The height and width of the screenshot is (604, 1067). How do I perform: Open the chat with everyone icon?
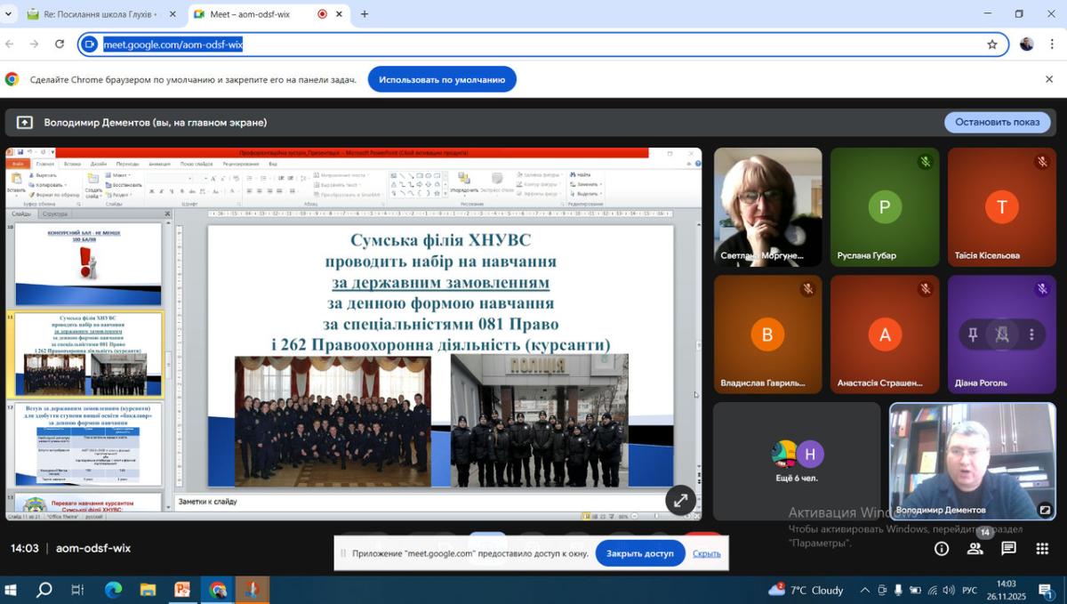coord(1009,549)
